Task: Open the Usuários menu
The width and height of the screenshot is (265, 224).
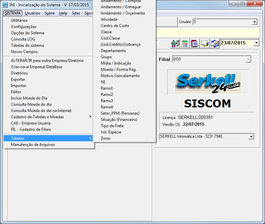Action: point(32,13)
